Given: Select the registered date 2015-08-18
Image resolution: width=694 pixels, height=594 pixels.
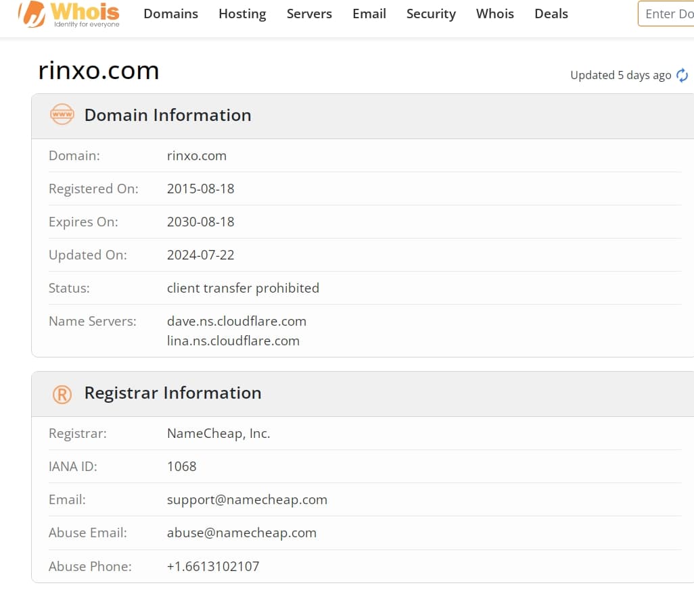Looking at the screenshot, I should point(200,189).
